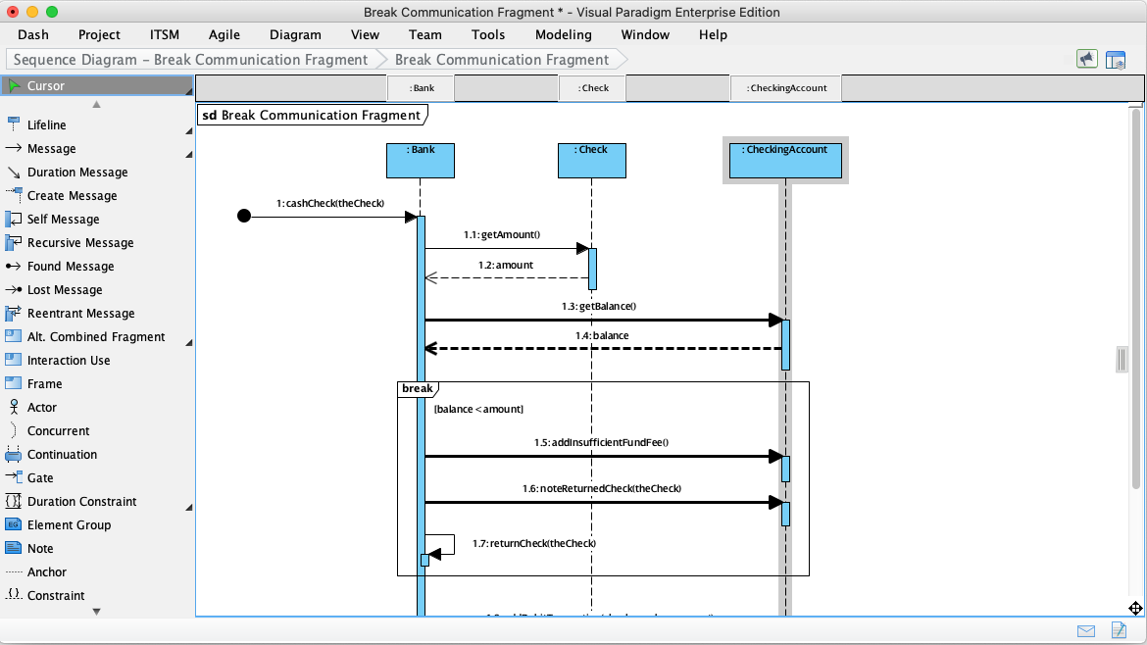Select the Gate tool
Viewport: 1147px width, 645px height.
pos(41,477)
